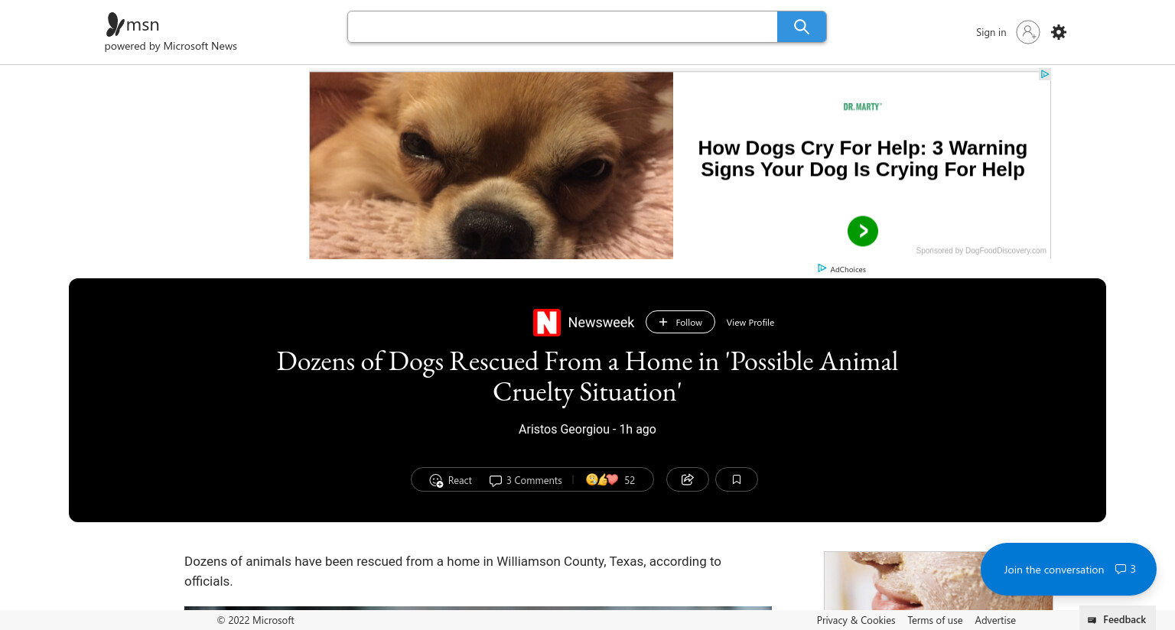Image resolution: width=1175 pixels, height=630 pixels.
Task: Click the green arrow in the ad
Action: (863, 231)
